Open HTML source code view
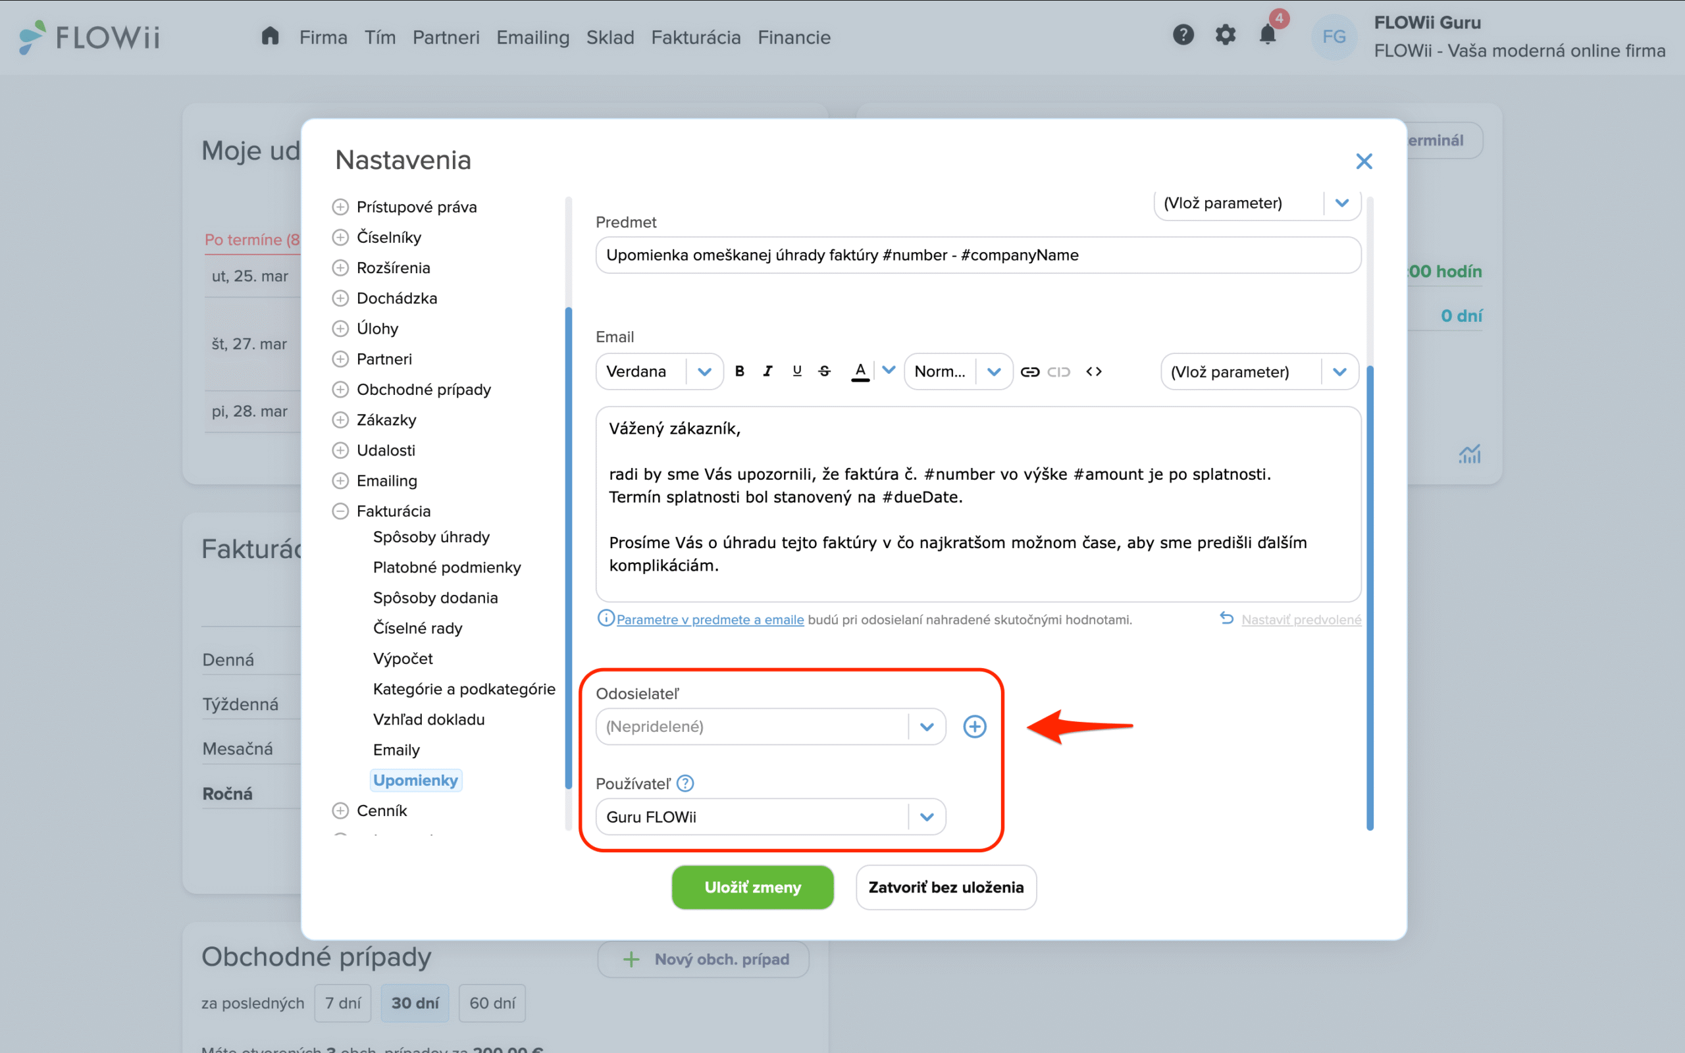The width and height of the screenshot is (1685, 1053). [1093, 372]
